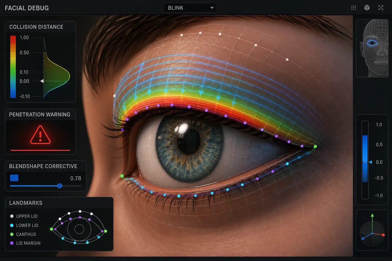Click the 3D cube view icon

pyautogui.click(x=367, y=8)
